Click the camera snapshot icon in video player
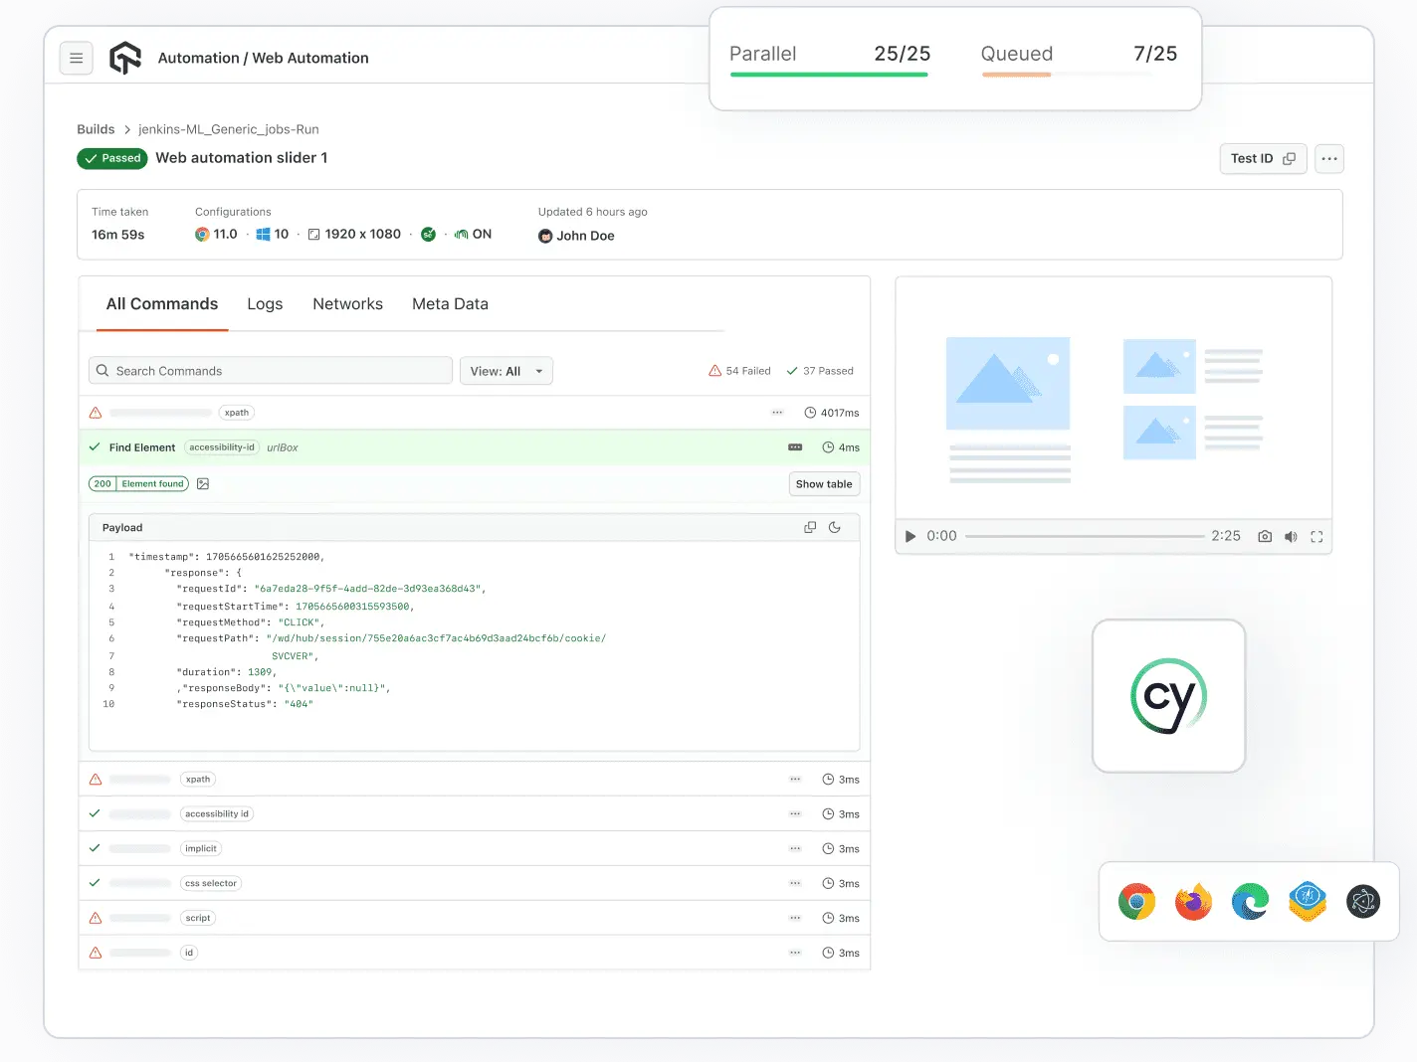 point(1265,536)
